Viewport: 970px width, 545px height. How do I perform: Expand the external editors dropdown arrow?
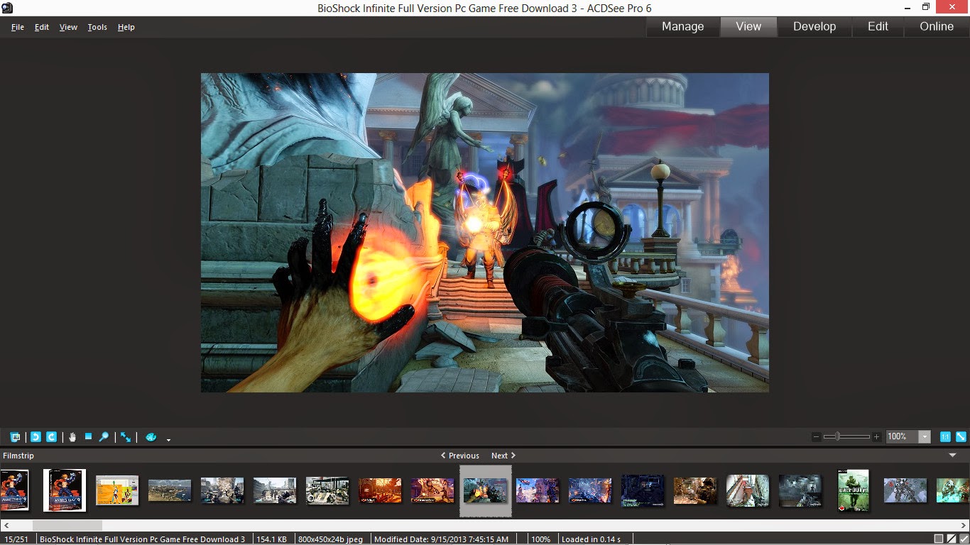tap(169, 440)
